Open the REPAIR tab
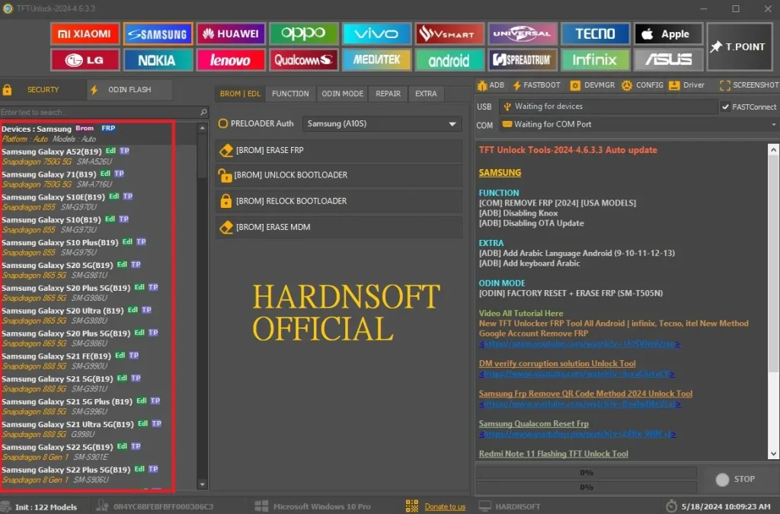This screenshot has height=514, width=780. click(x=388, y=94)
